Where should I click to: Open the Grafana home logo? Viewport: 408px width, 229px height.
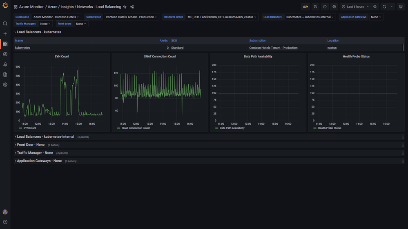click(5, 5)
